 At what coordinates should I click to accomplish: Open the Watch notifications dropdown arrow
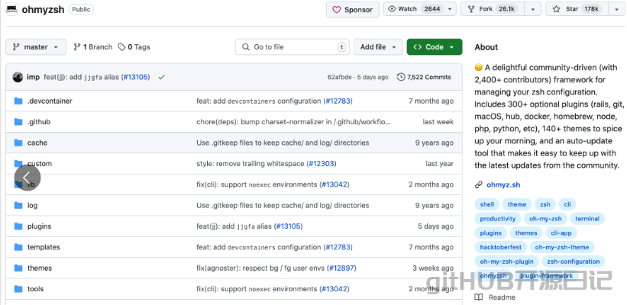[x=450, y=9]
